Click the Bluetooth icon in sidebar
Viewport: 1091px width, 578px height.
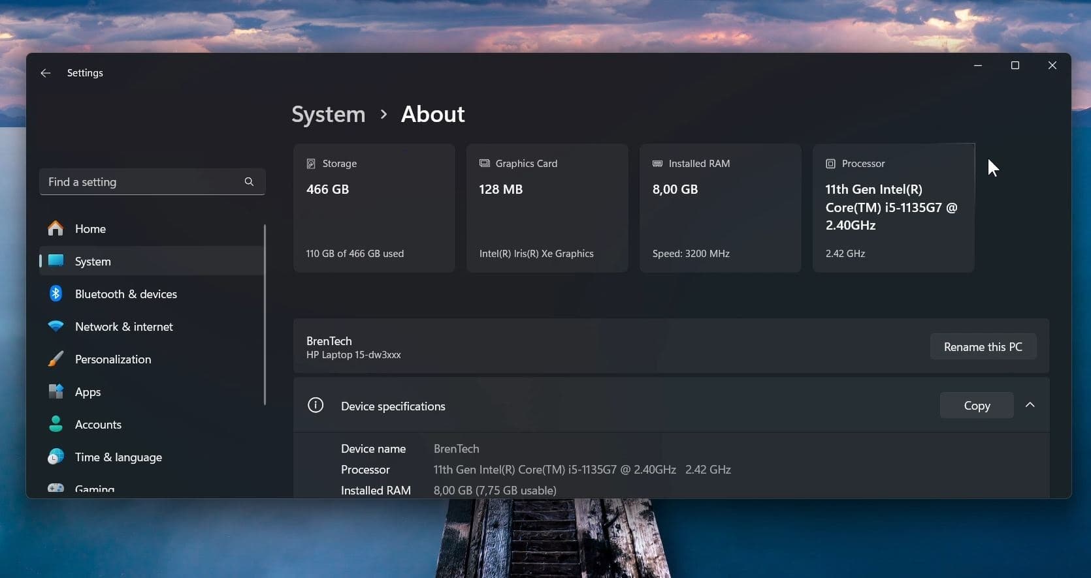[x=56, y=294]
